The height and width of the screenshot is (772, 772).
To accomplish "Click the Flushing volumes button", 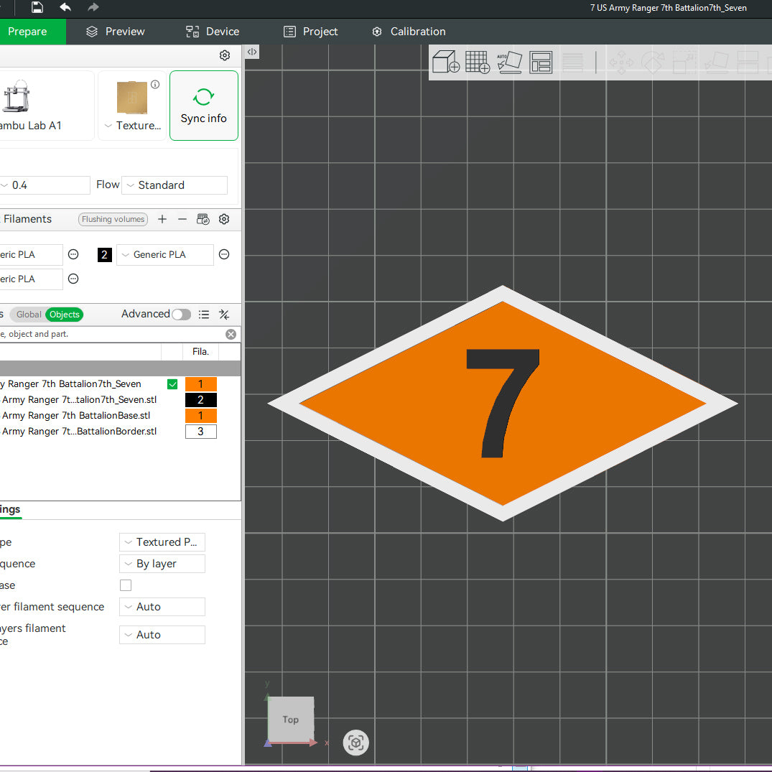I will (113, 220).
